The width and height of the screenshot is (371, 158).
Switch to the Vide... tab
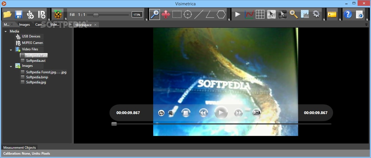[x=55, y=25]
